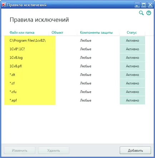Select the *.cf exclusion entry
The height and width of the screenshot is (158, 155).
point(75,83)
